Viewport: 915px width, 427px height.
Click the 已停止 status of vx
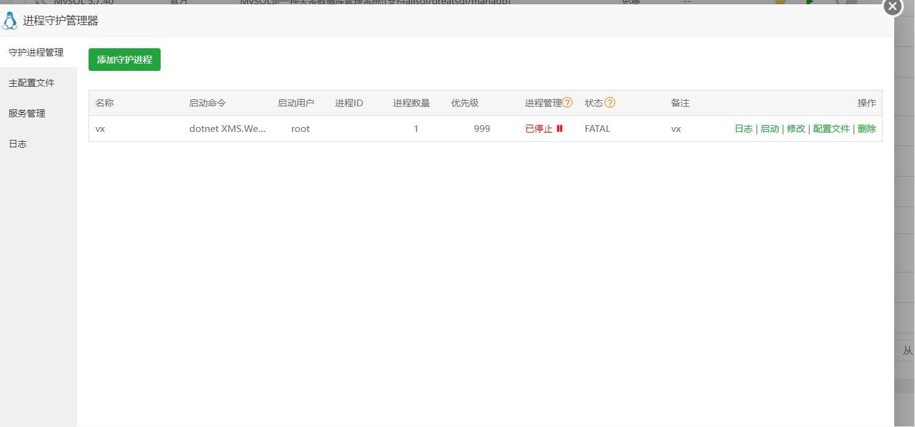pos(539,128)
